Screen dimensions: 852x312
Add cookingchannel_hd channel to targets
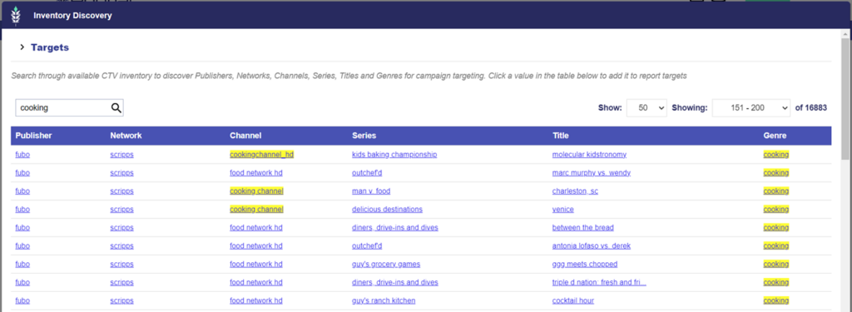pos(261,155)
